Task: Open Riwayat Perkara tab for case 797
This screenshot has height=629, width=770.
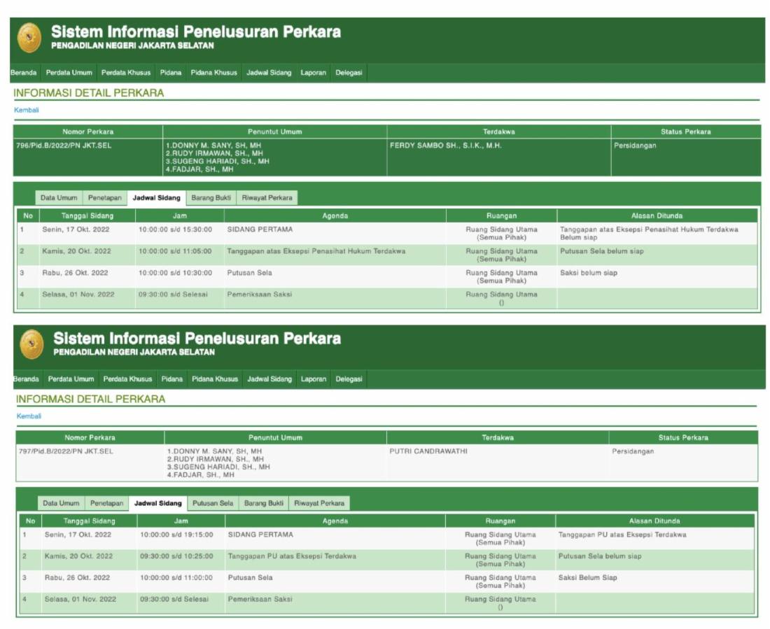Action: pyautogui.click(x=319, y=503)
